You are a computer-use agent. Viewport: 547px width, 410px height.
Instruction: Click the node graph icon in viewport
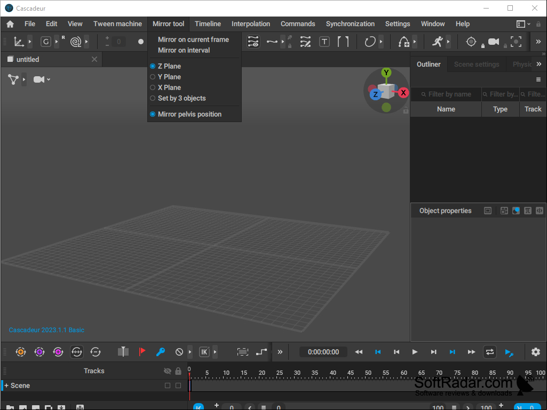coord(13,79)
